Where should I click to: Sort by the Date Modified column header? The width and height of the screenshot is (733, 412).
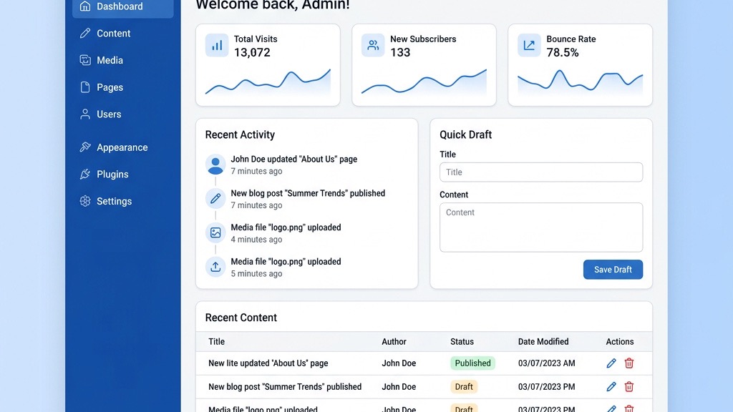pos(543,341)
